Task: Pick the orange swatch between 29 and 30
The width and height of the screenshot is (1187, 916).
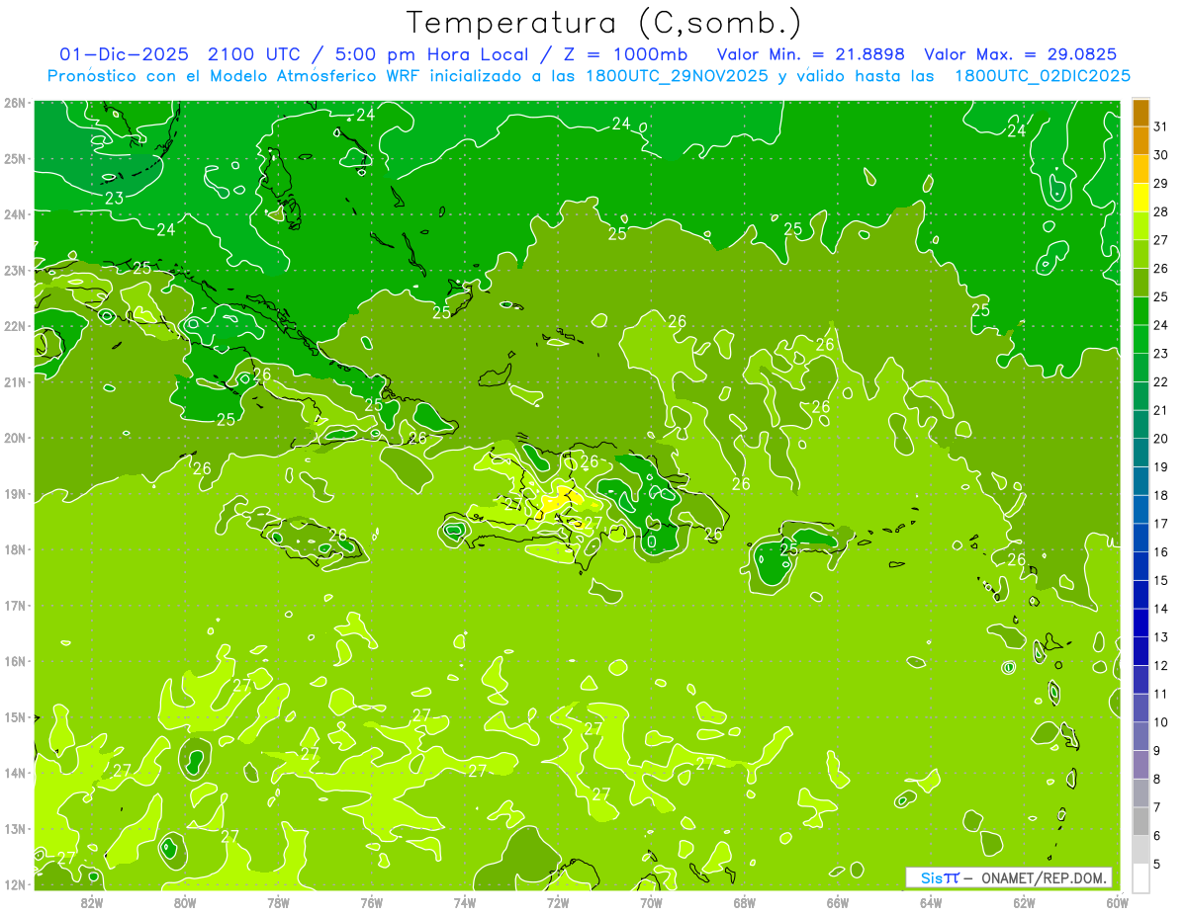Action: 1141,169
